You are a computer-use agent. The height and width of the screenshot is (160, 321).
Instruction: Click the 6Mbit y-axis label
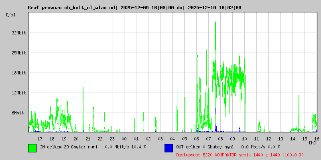[x=18, y=113]
